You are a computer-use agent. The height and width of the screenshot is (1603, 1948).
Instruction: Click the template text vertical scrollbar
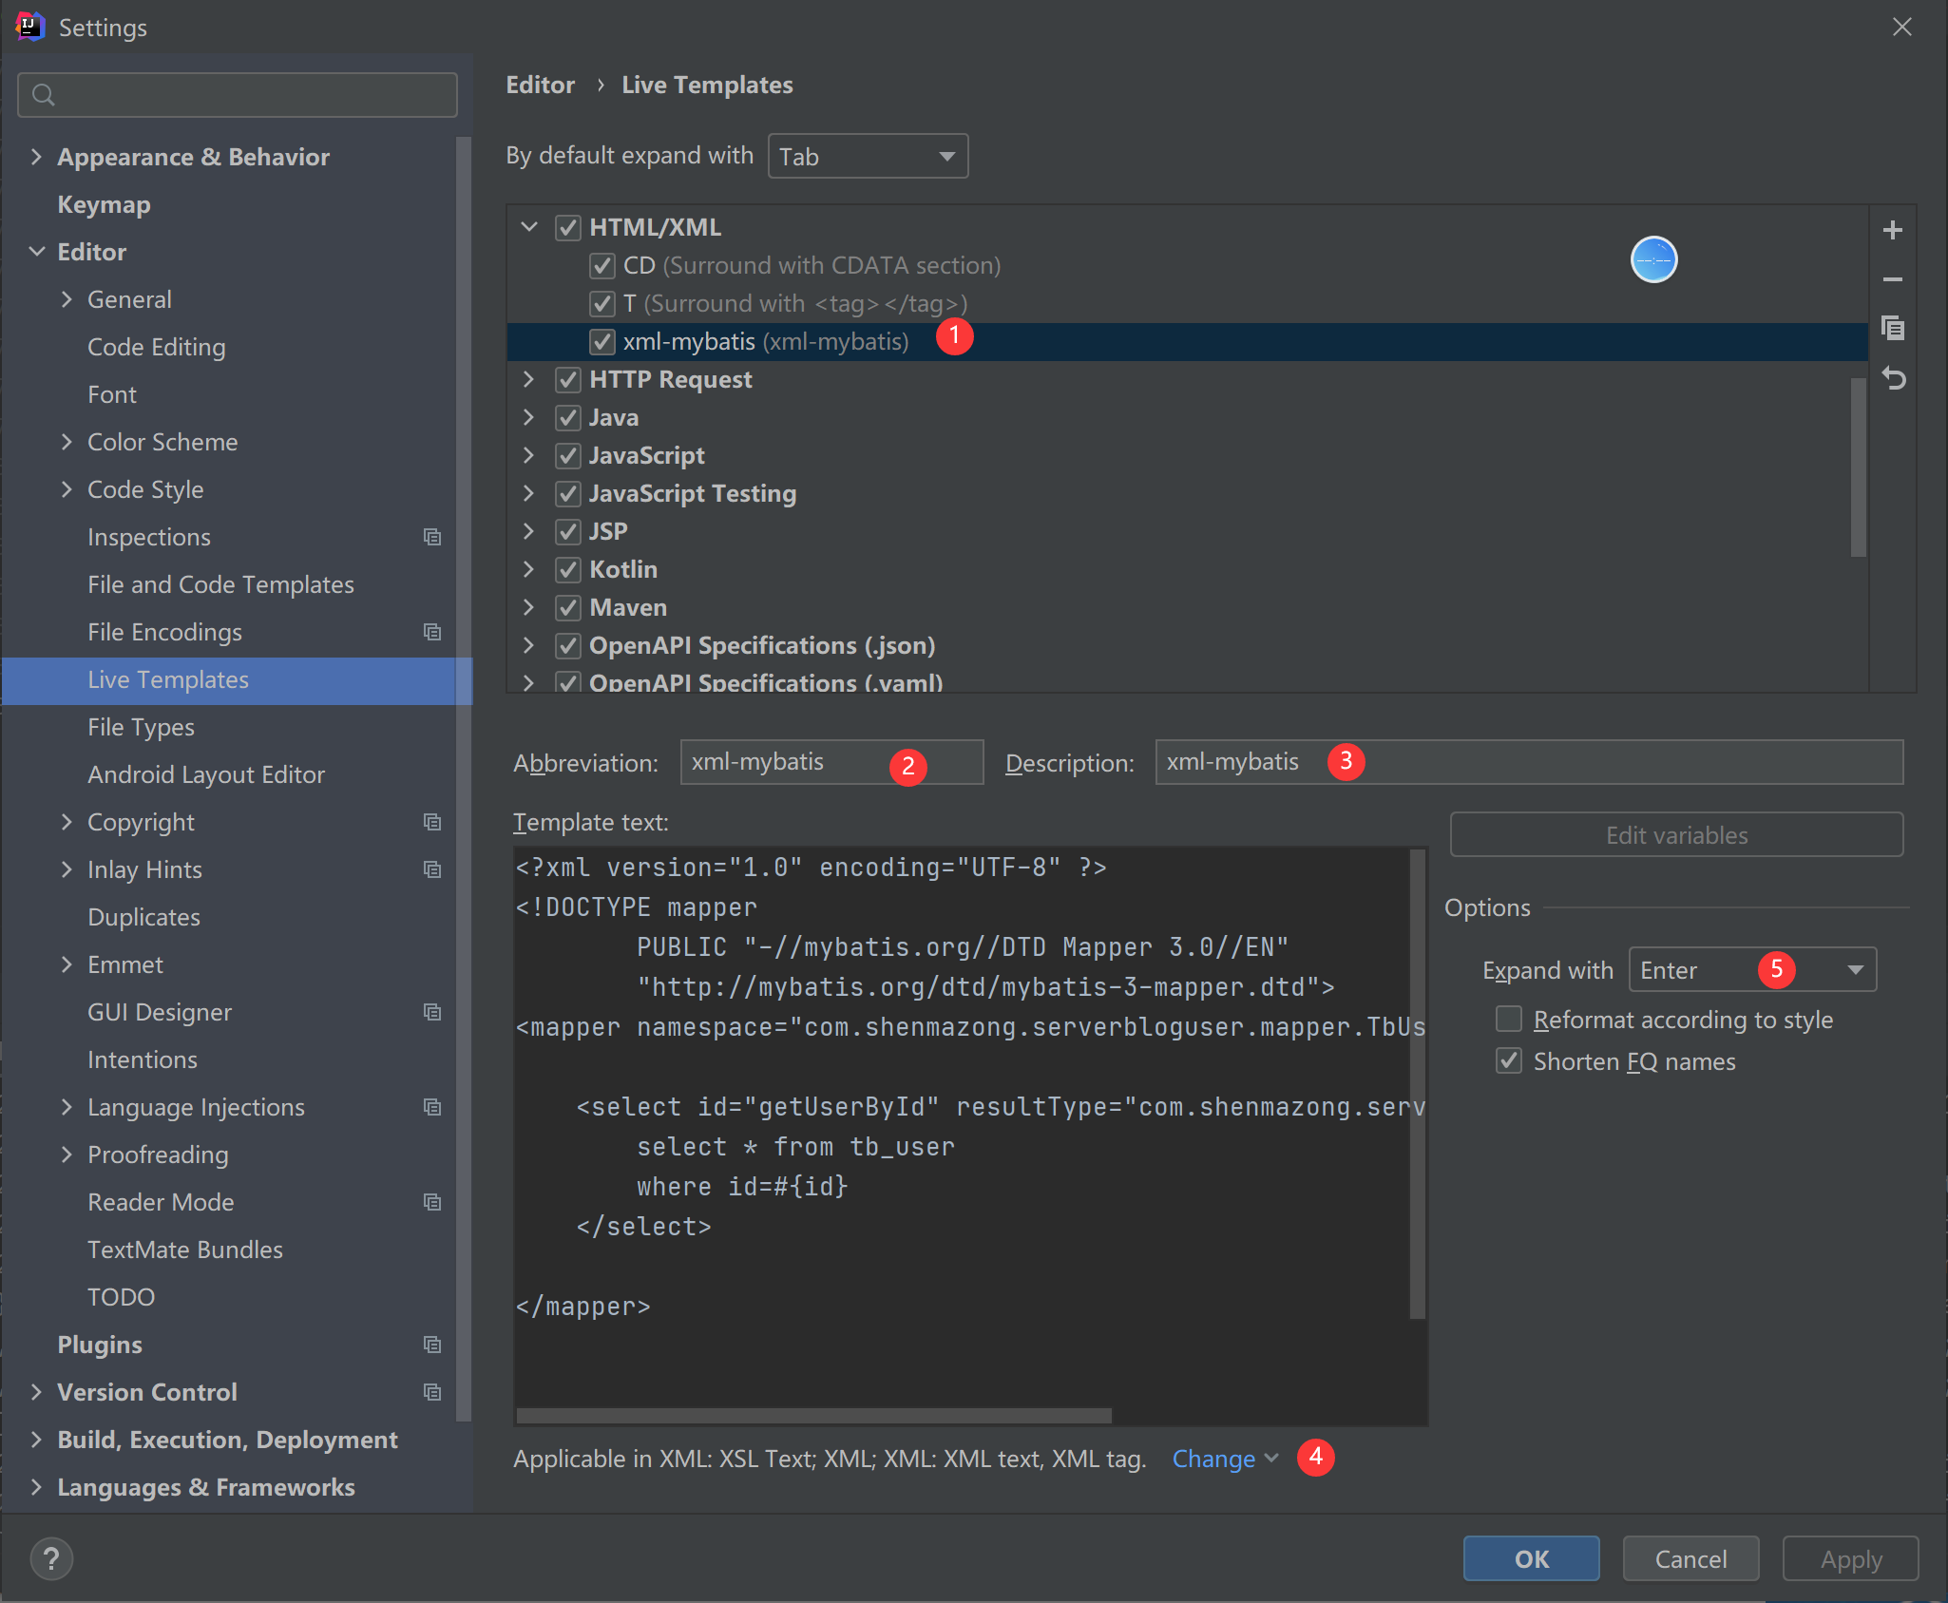tap(1417, 1083)
